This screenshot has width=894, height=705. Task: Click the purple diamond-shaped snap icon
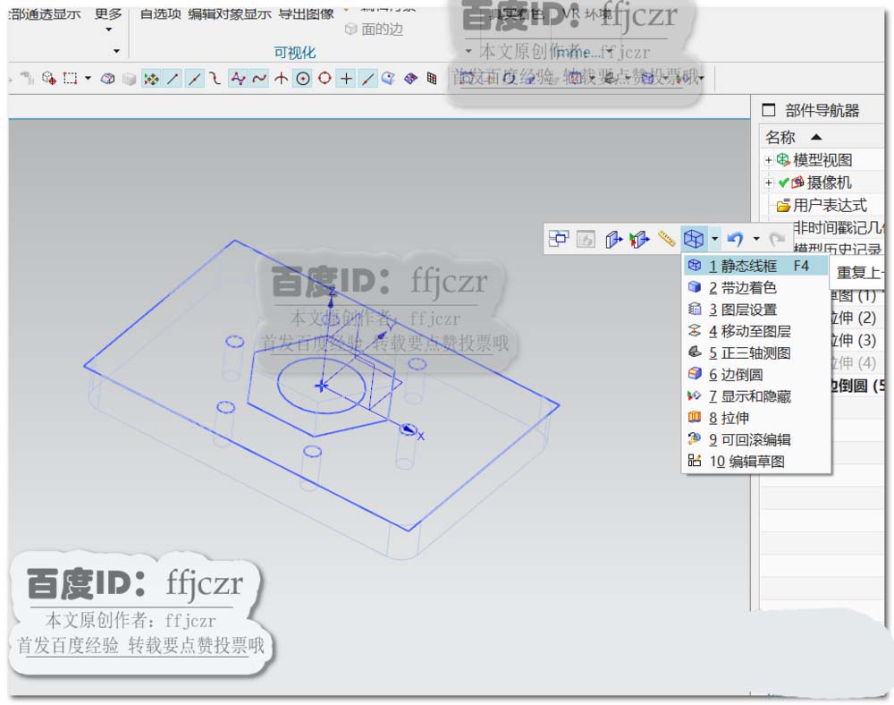click(410, 79)
